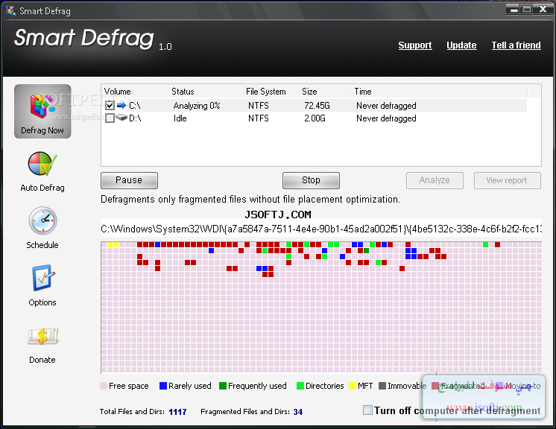This screenshot has height=429, width=556.
Task: Pause the defragmentation
Action: click(x=129, y=180)
